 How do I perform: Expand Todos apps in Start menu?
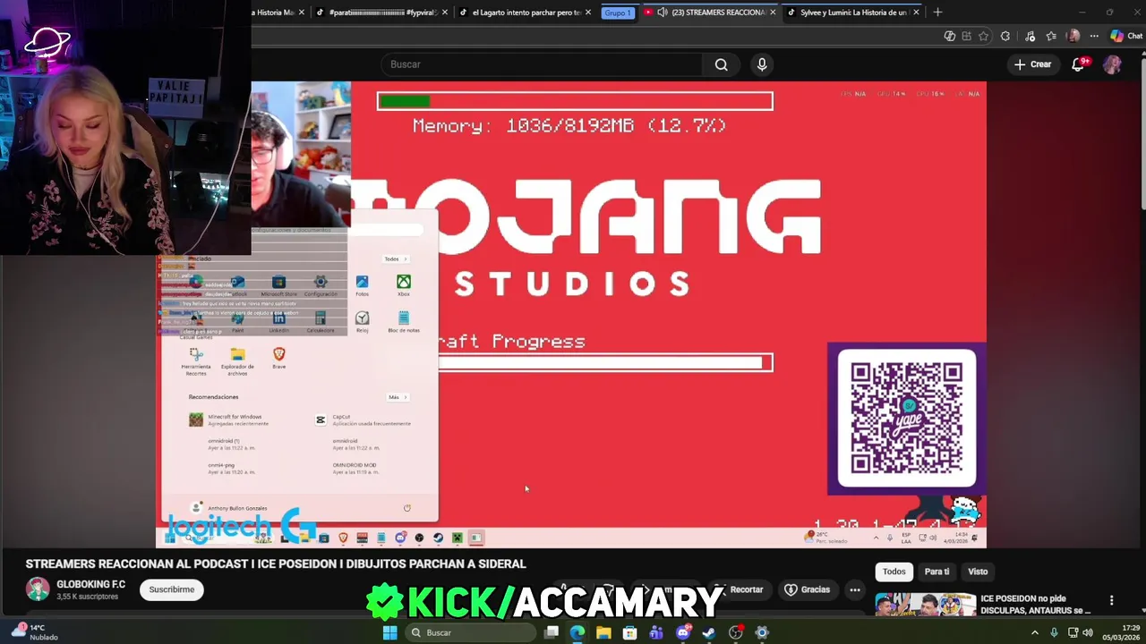tap(395, 258)
